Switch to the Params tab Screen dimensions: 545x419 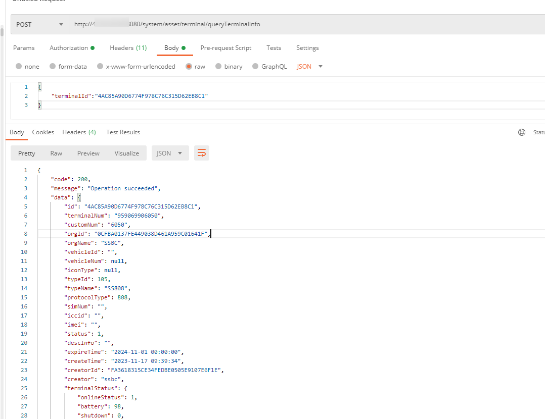coord(24,48)
